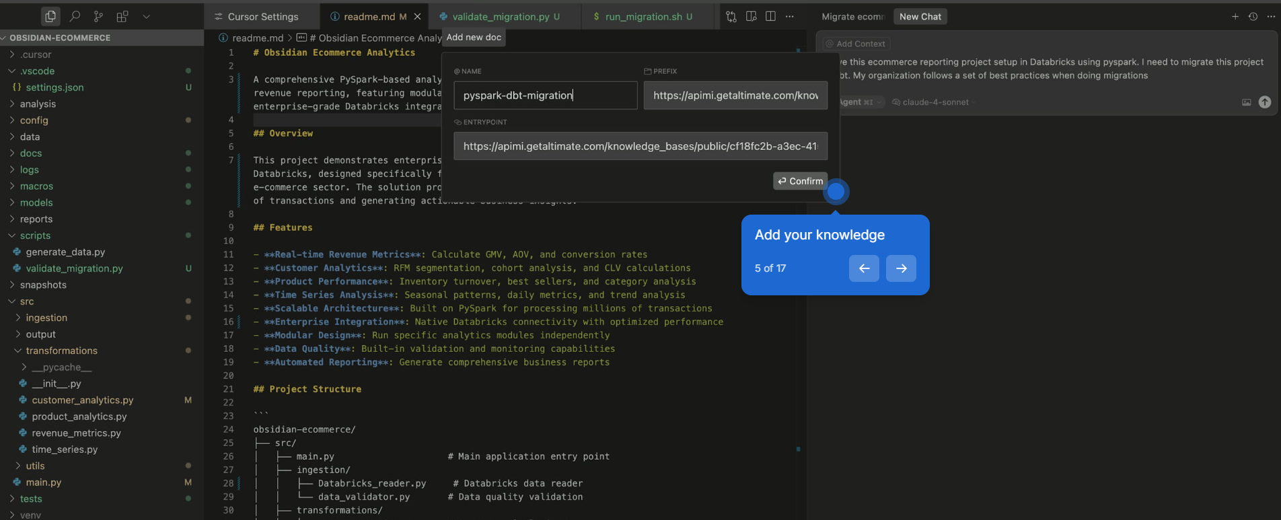Image resolution: width=1281 pixels, height=520 pixels.
Task: Expand the analysis folder
Action: pyautogui.click(x=101, y=104)
